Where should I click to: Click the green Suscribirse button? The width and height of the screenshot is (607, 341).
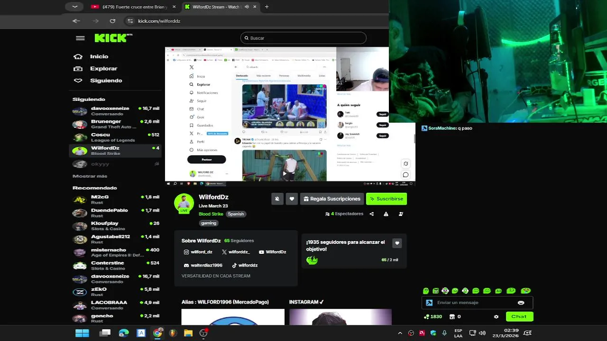pos(386,199)
